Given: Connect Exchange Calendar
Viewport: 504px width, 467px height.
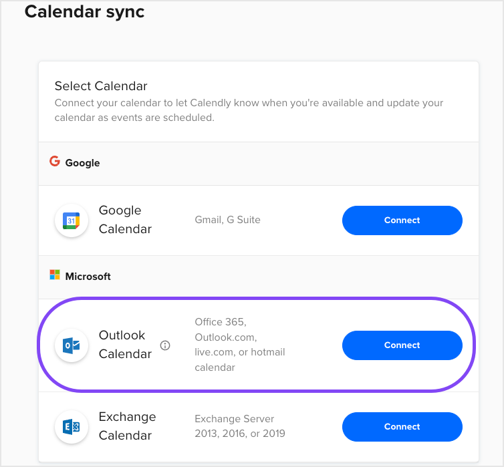Looking at the screenshot, I should [x=402, y=426].
